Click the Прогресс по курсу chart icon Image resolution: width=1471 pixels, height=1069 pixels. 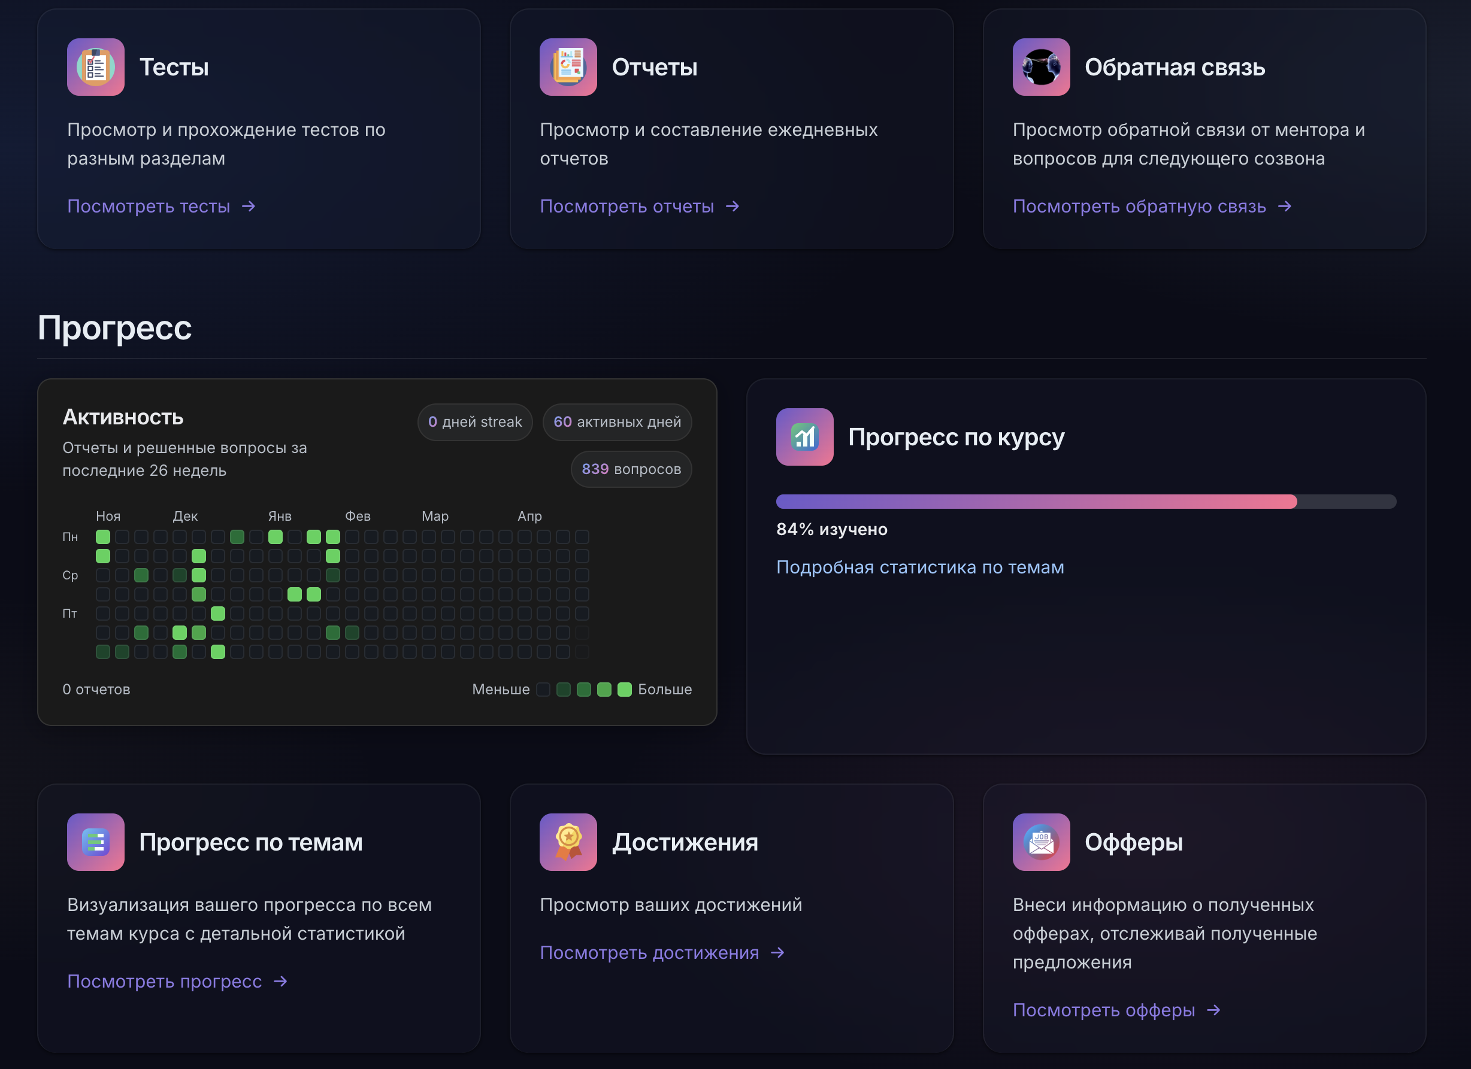pyautogui.click(x=804, y=437)
